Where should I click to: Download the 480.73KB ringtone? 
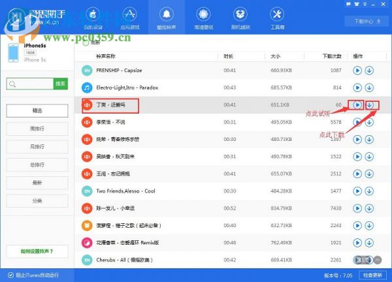(x=369, y=140)
